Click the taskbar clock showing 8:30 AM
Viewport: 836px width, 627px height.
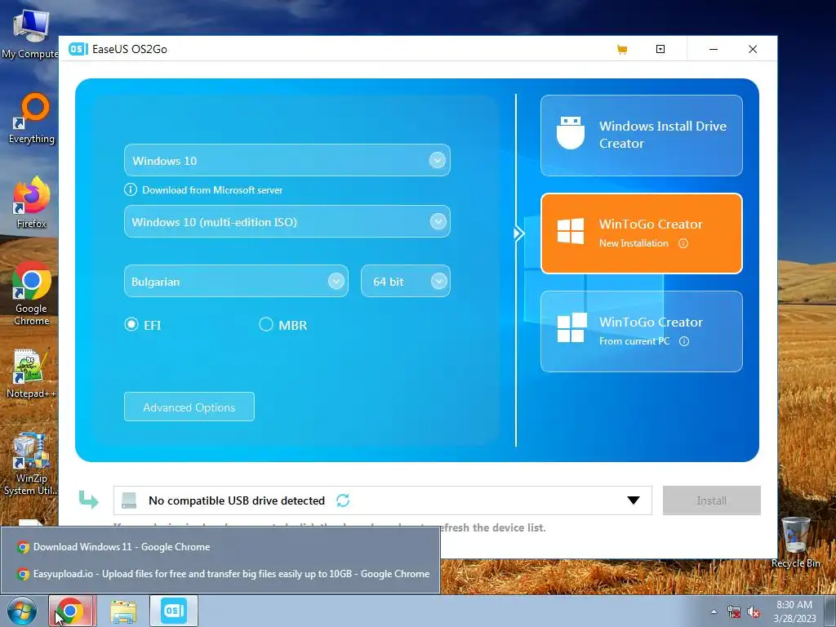coord(794,611)
